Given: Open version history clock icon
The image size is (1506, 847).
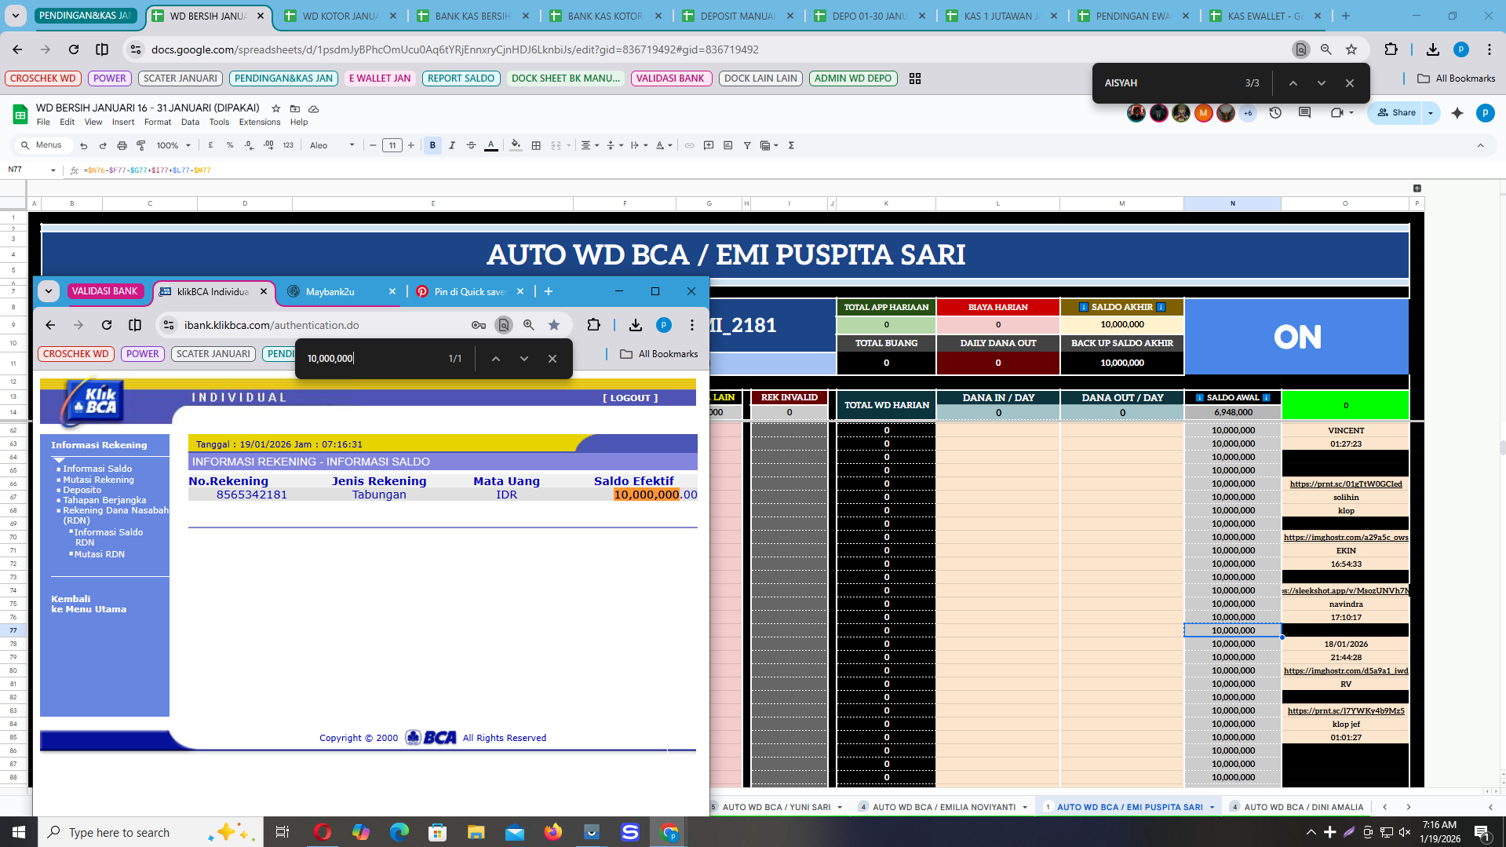Looking at the screenshot, I should 1275,113.
